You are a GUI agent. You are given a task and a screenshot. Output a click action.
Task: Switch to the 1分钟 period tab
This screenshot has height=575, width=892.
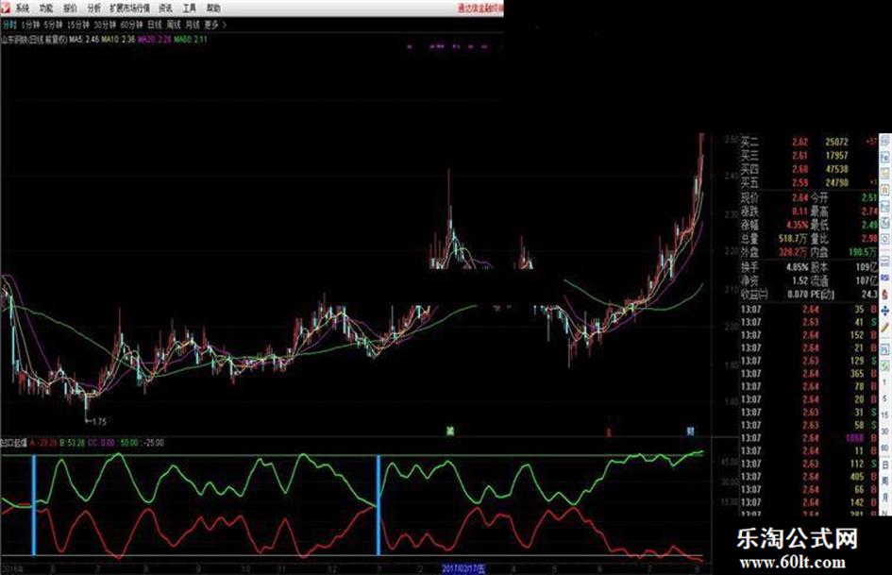click(30, 25)
